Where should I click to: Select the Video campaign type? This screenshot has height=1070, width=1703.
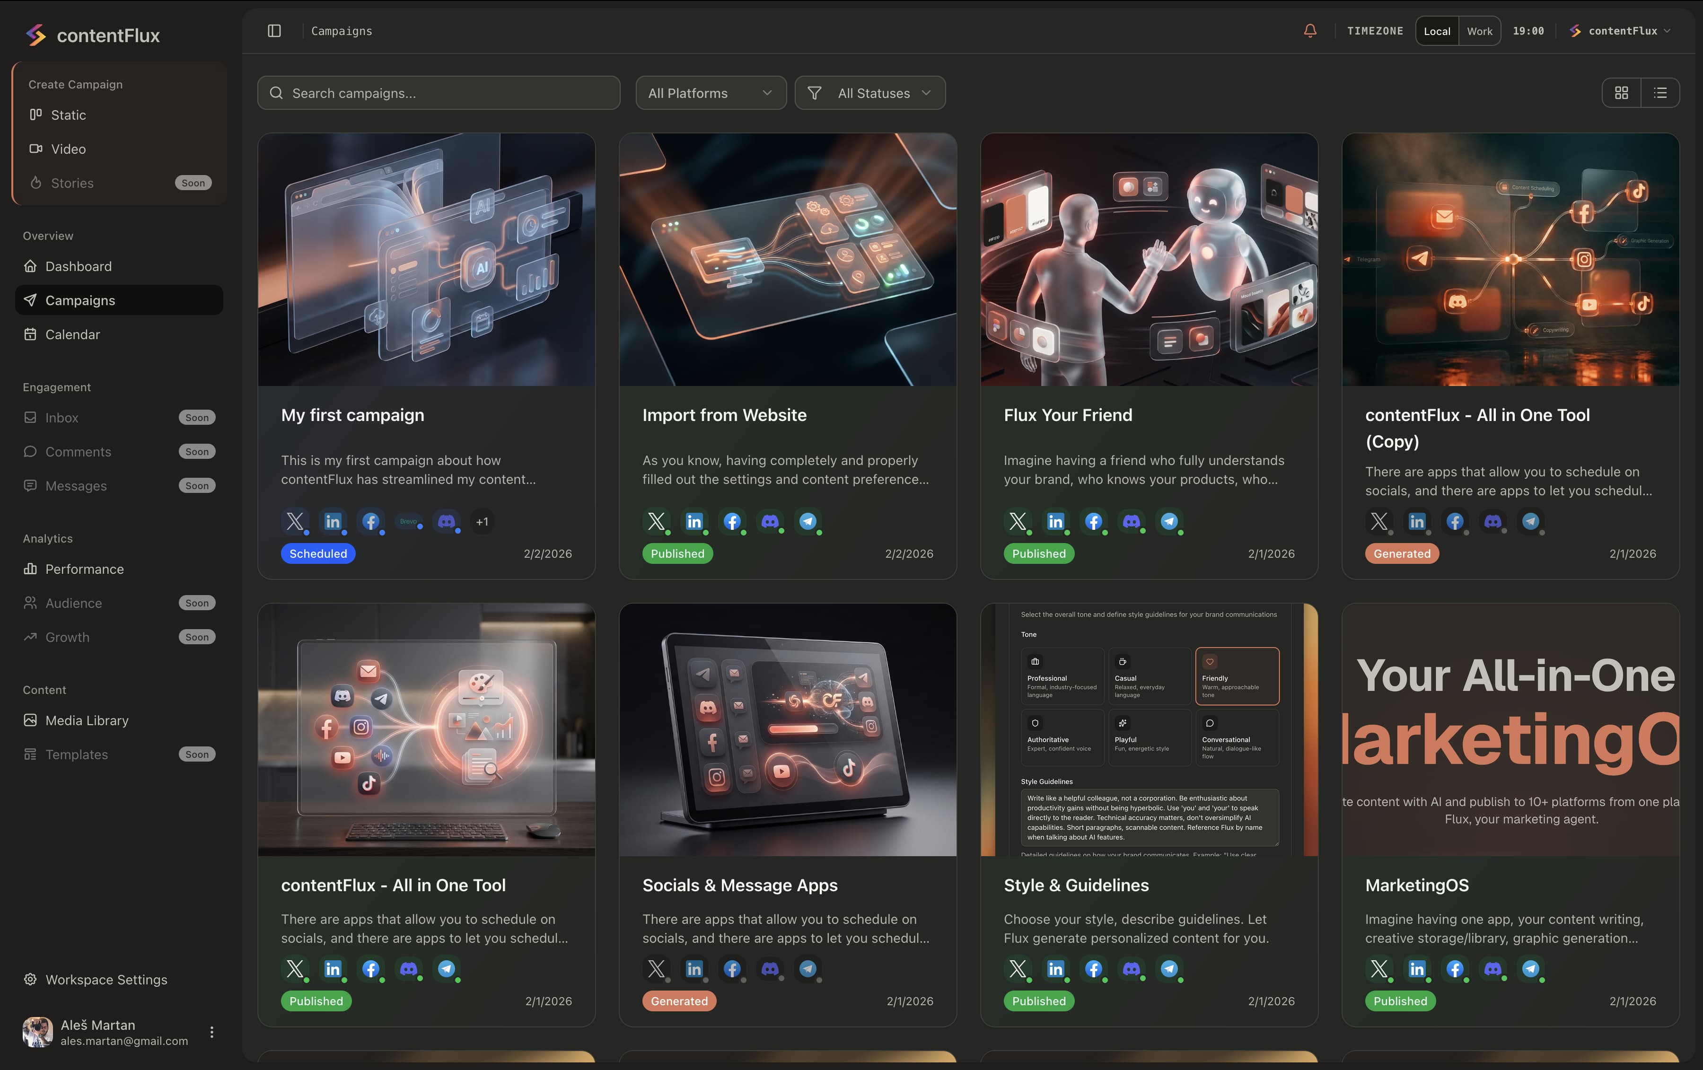pos(68,149)
